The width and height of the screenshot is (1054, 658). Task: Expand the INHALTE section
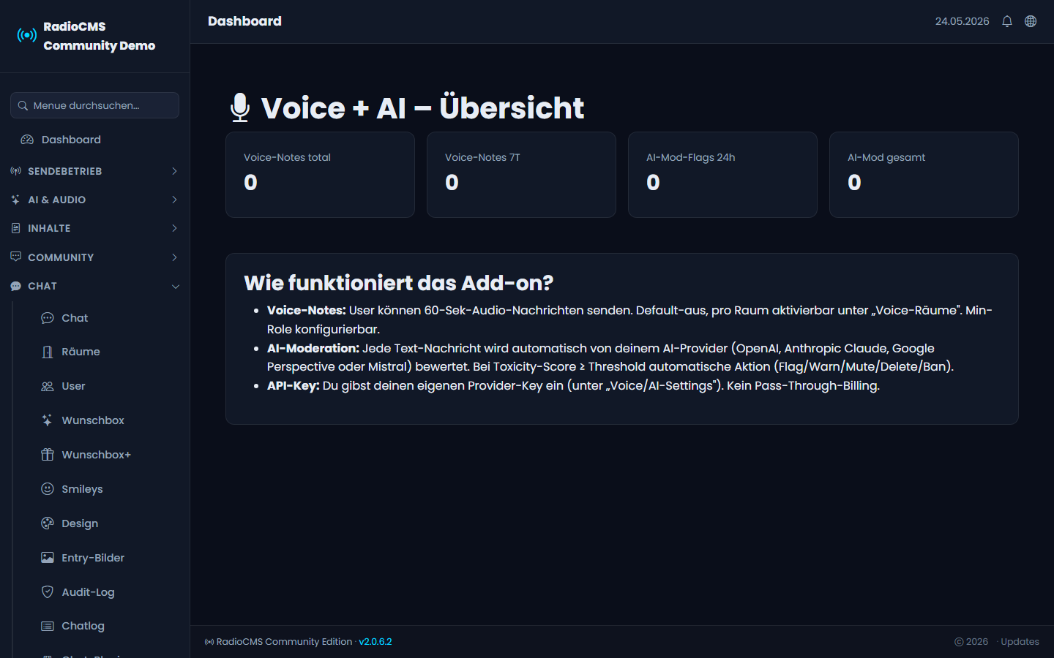pos(94,228)
